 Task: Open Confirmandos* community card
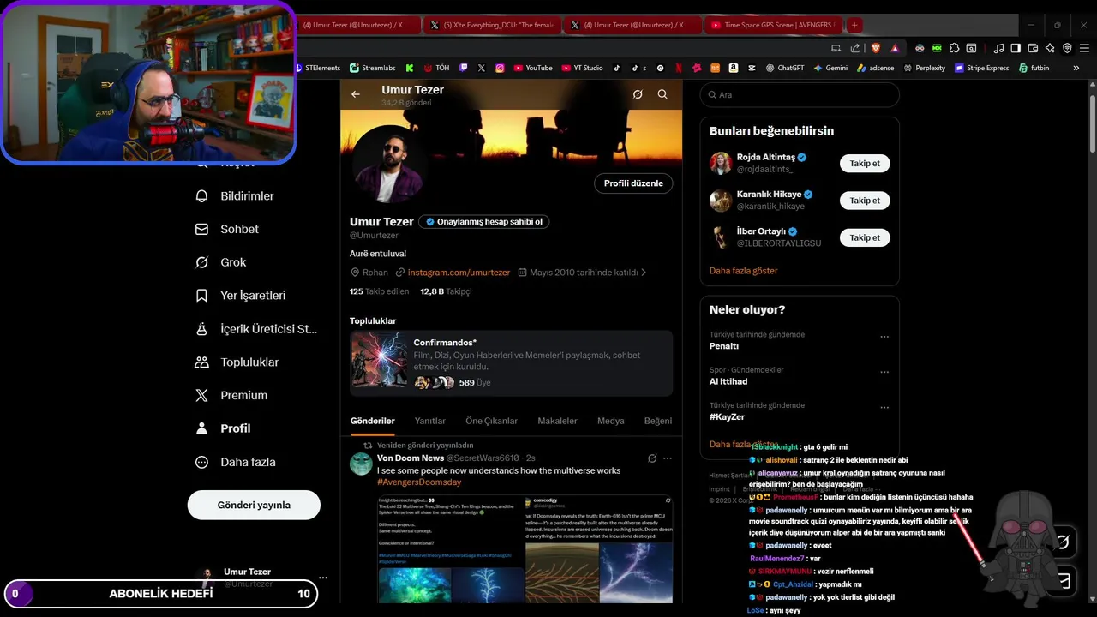(511, 363)
